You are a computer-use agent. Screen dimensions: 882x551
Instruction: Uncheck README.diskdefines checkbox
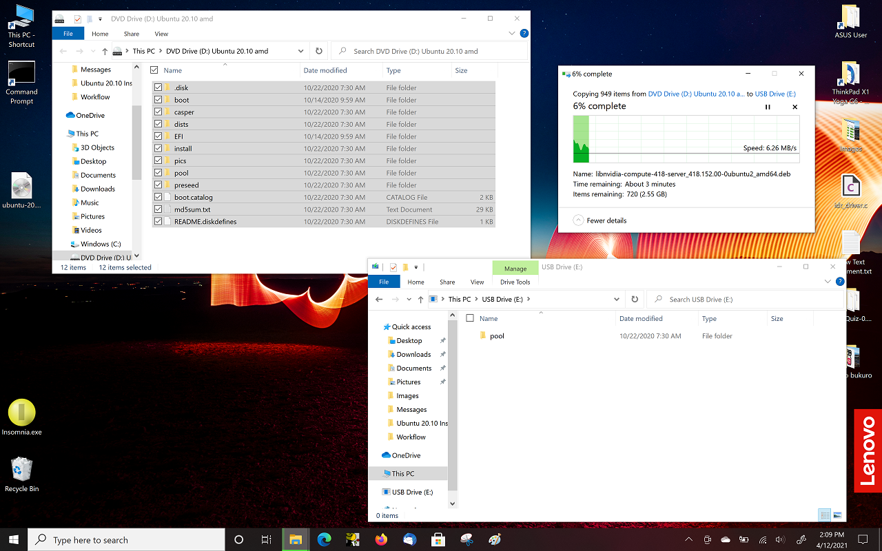158,222
